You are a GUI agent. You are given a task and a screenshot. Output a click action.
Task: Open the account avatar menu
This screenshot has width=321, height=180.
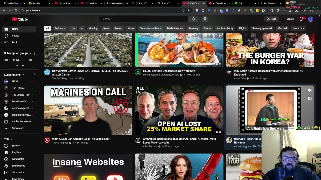(x=311, y=19)
